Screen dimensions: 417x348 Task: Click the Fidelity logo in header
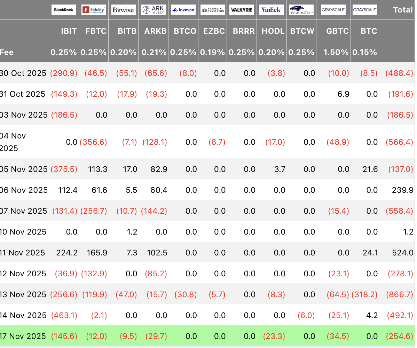pos(94,10)
